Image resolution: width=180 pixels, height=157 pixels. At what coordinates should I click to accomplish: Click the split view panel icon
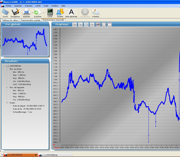tap(109, 25)
